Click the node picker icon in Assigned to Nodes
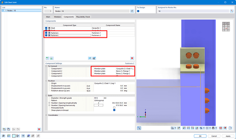The width and height of the screenshot is (236, 139). pyautogui.click(x=232, y=11)
